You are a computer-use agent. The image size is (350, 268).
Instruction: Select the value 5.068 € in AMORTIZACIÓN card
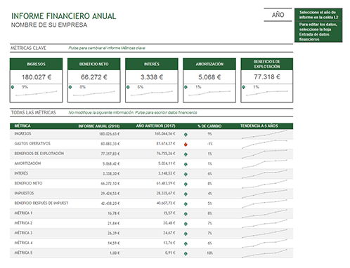[209, 77]
